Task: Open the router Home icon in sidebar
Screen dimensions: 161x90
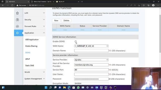Action: (x=17, y=13)
